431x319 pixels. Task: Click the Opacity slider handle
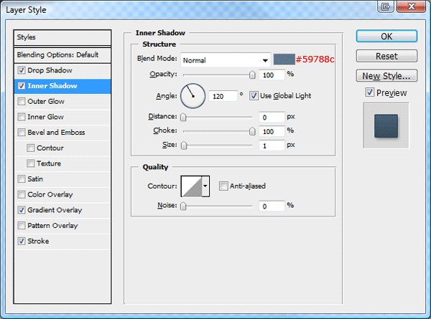(x=252, y=75)
